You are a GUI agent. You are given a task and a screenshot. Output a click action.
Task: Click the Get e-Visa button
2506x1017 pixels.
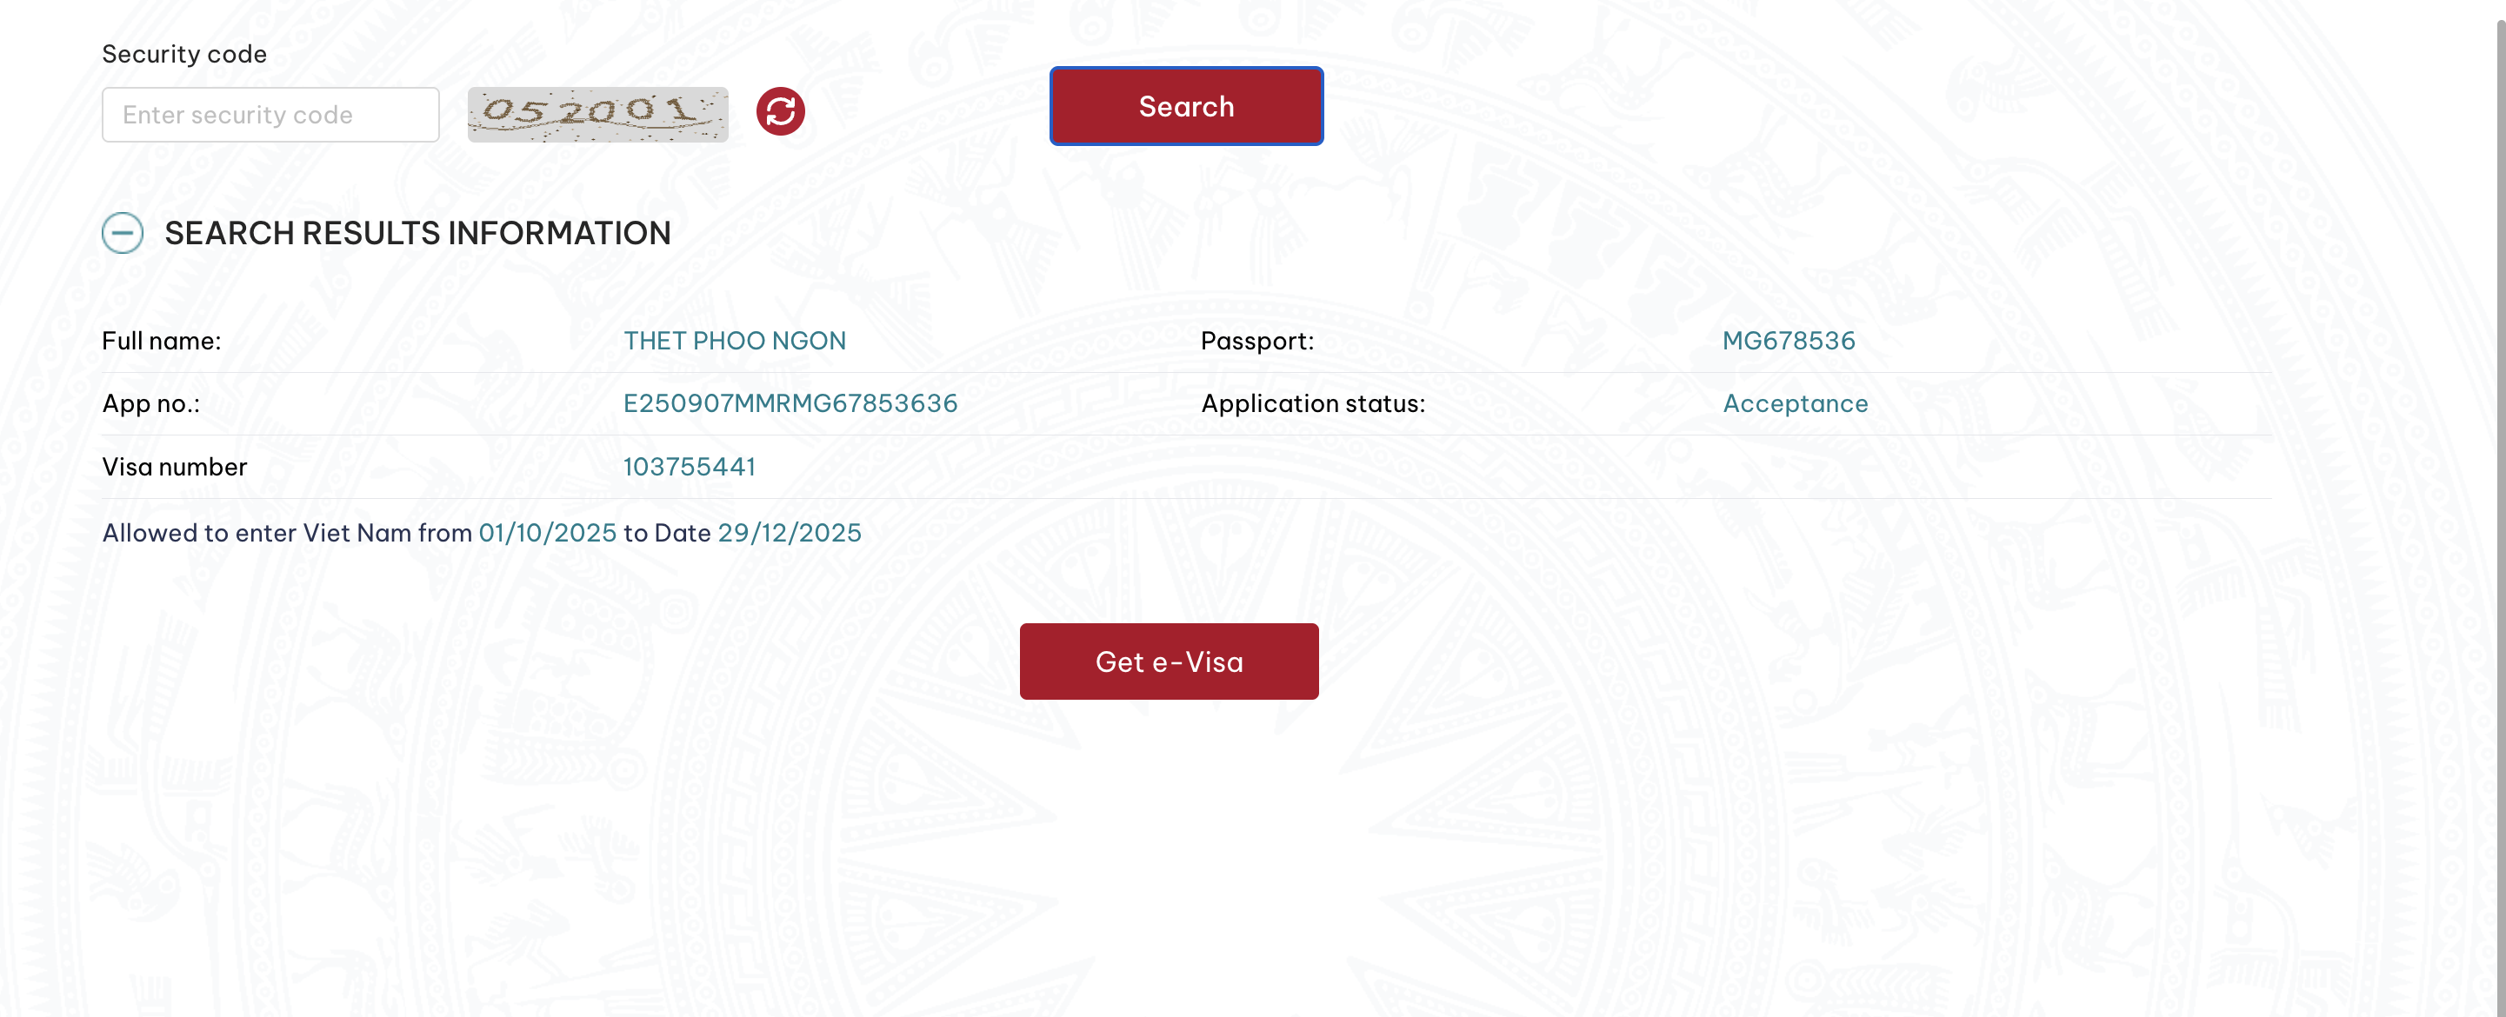coord(1169,661)
